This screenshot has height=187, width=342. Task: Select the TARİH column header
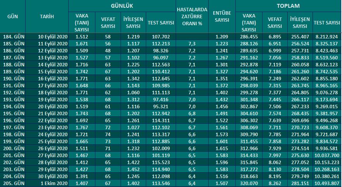(x=47, y=17)
